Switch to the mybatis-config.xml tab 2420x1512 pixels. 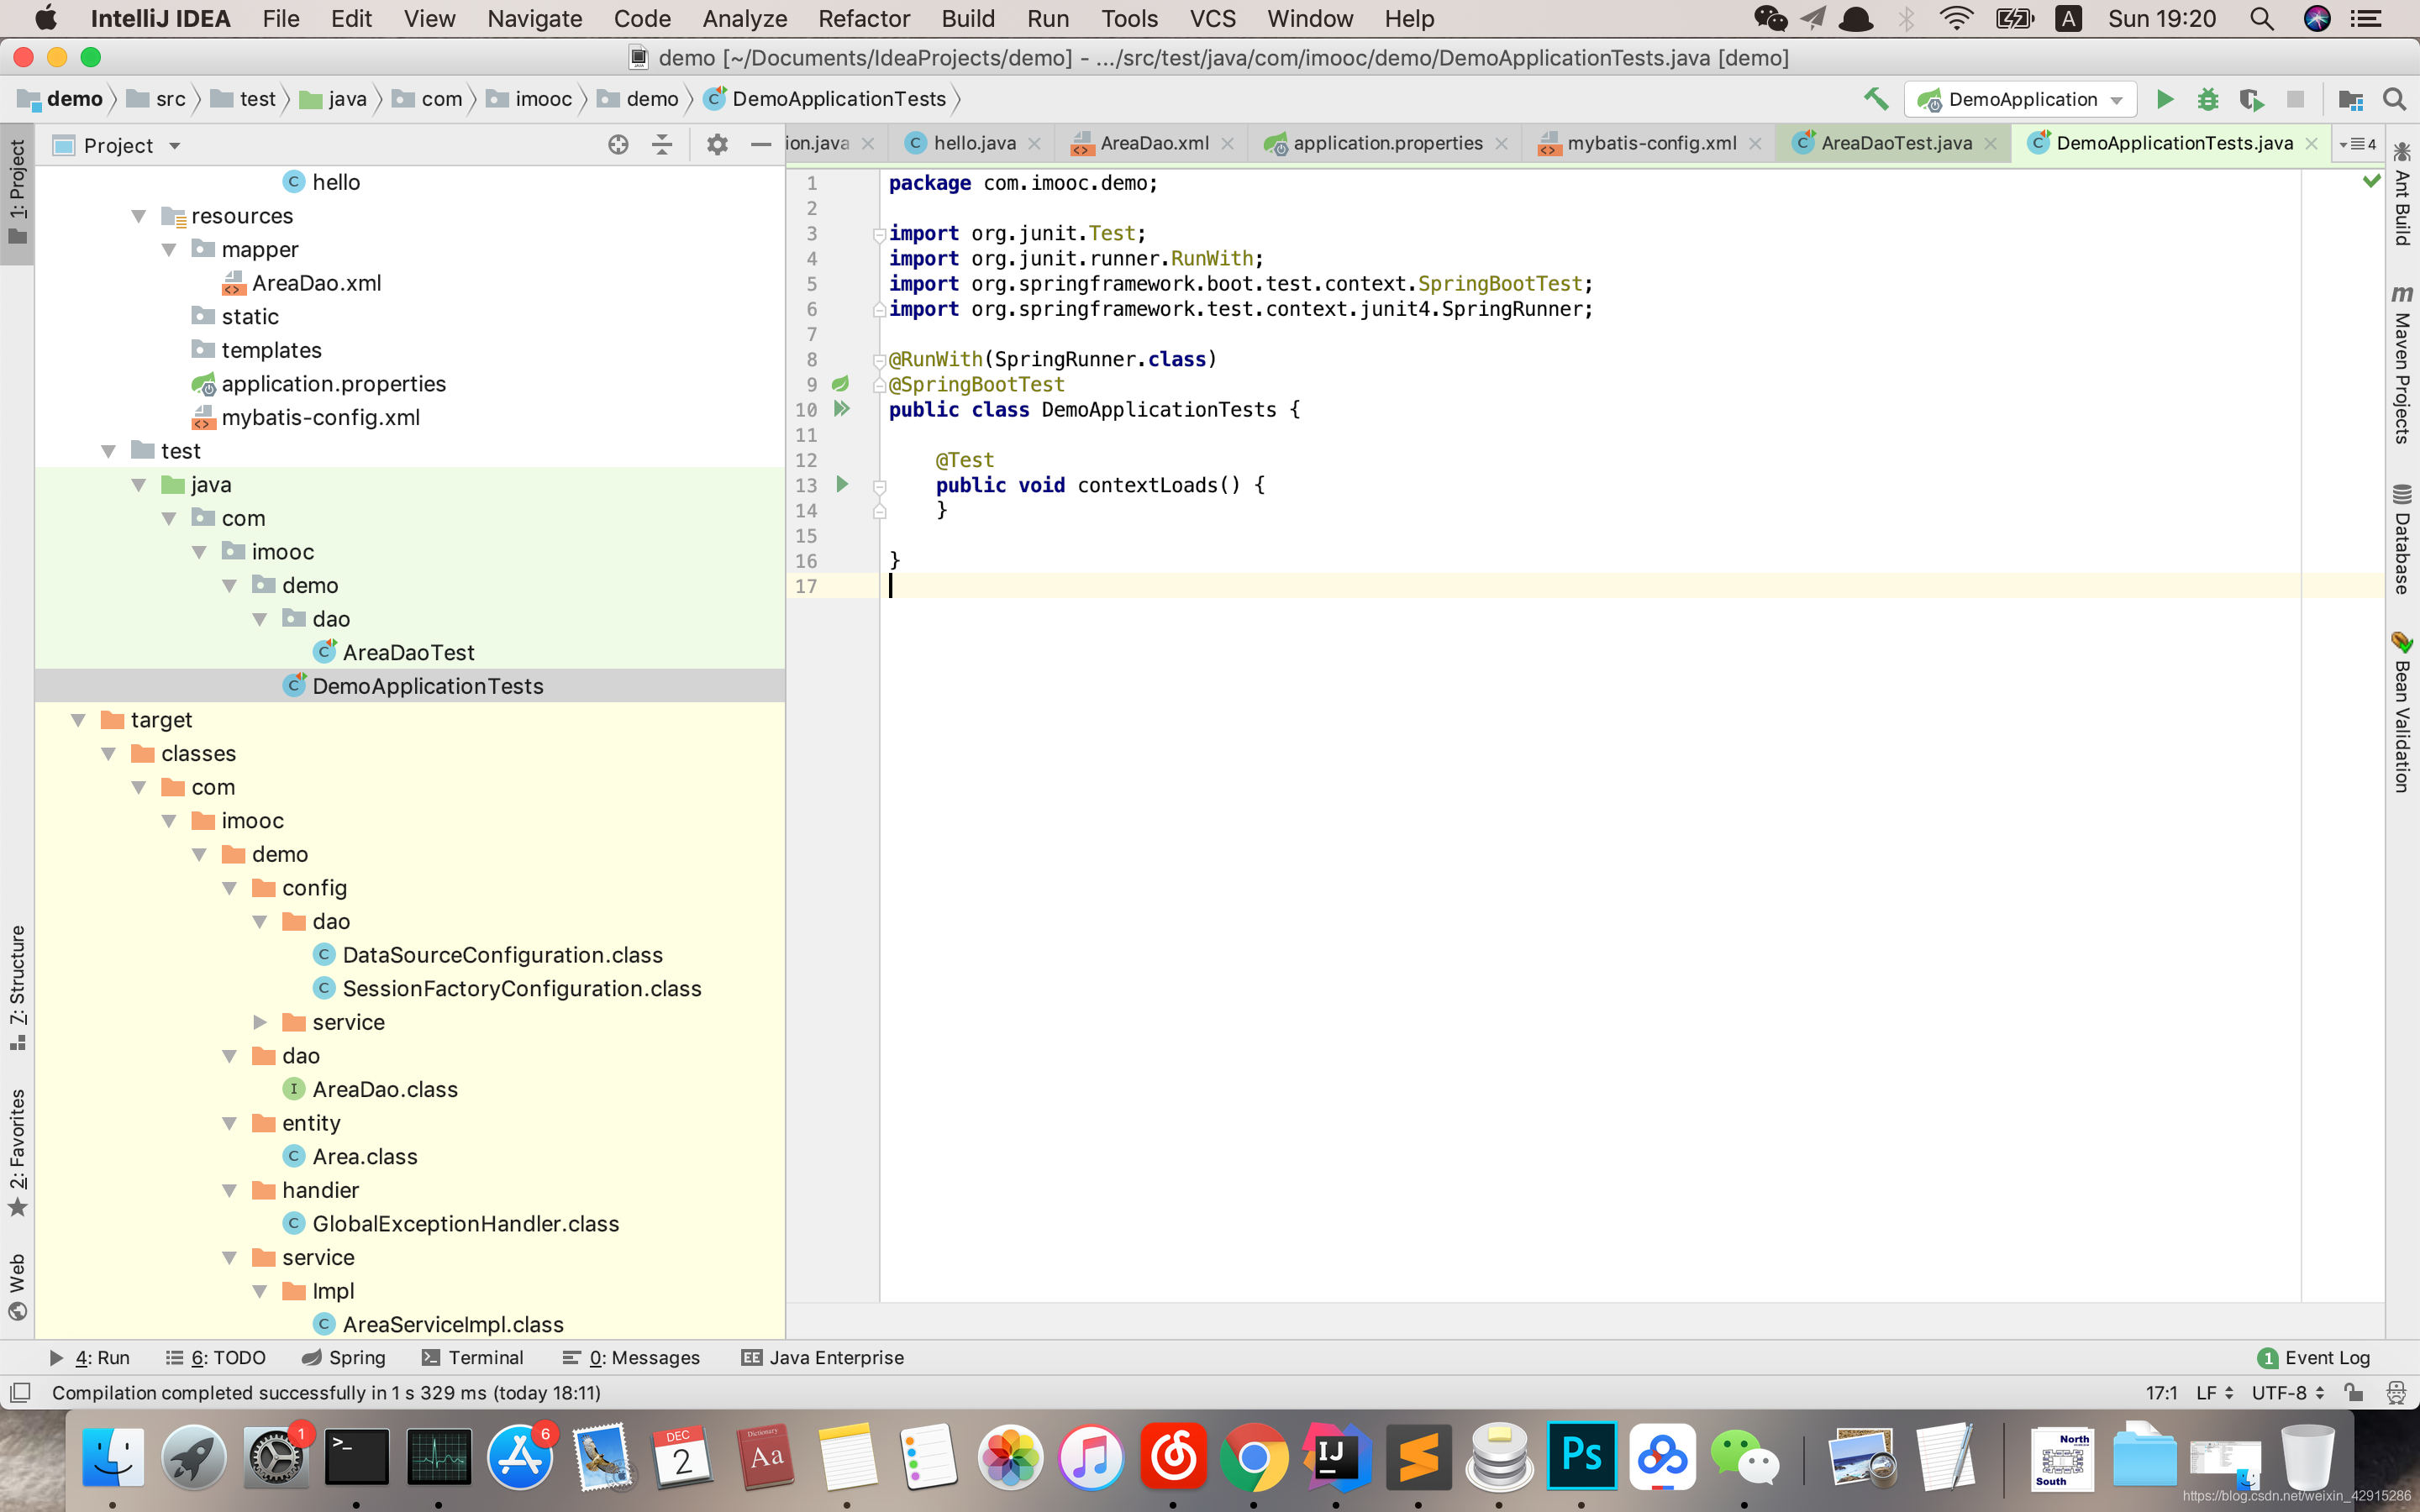point(1650,144)
